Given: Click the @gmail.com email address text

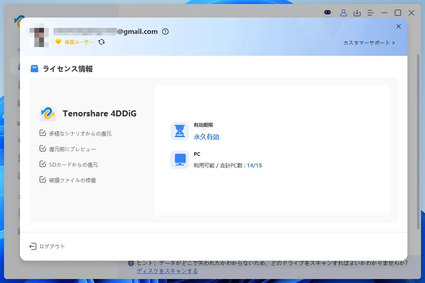Looking at the screenshot, I should pos(137,31).
